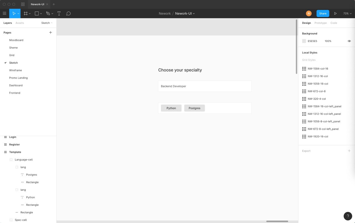Select the Pen tool
355x223 pixels.
pos(48,13)
